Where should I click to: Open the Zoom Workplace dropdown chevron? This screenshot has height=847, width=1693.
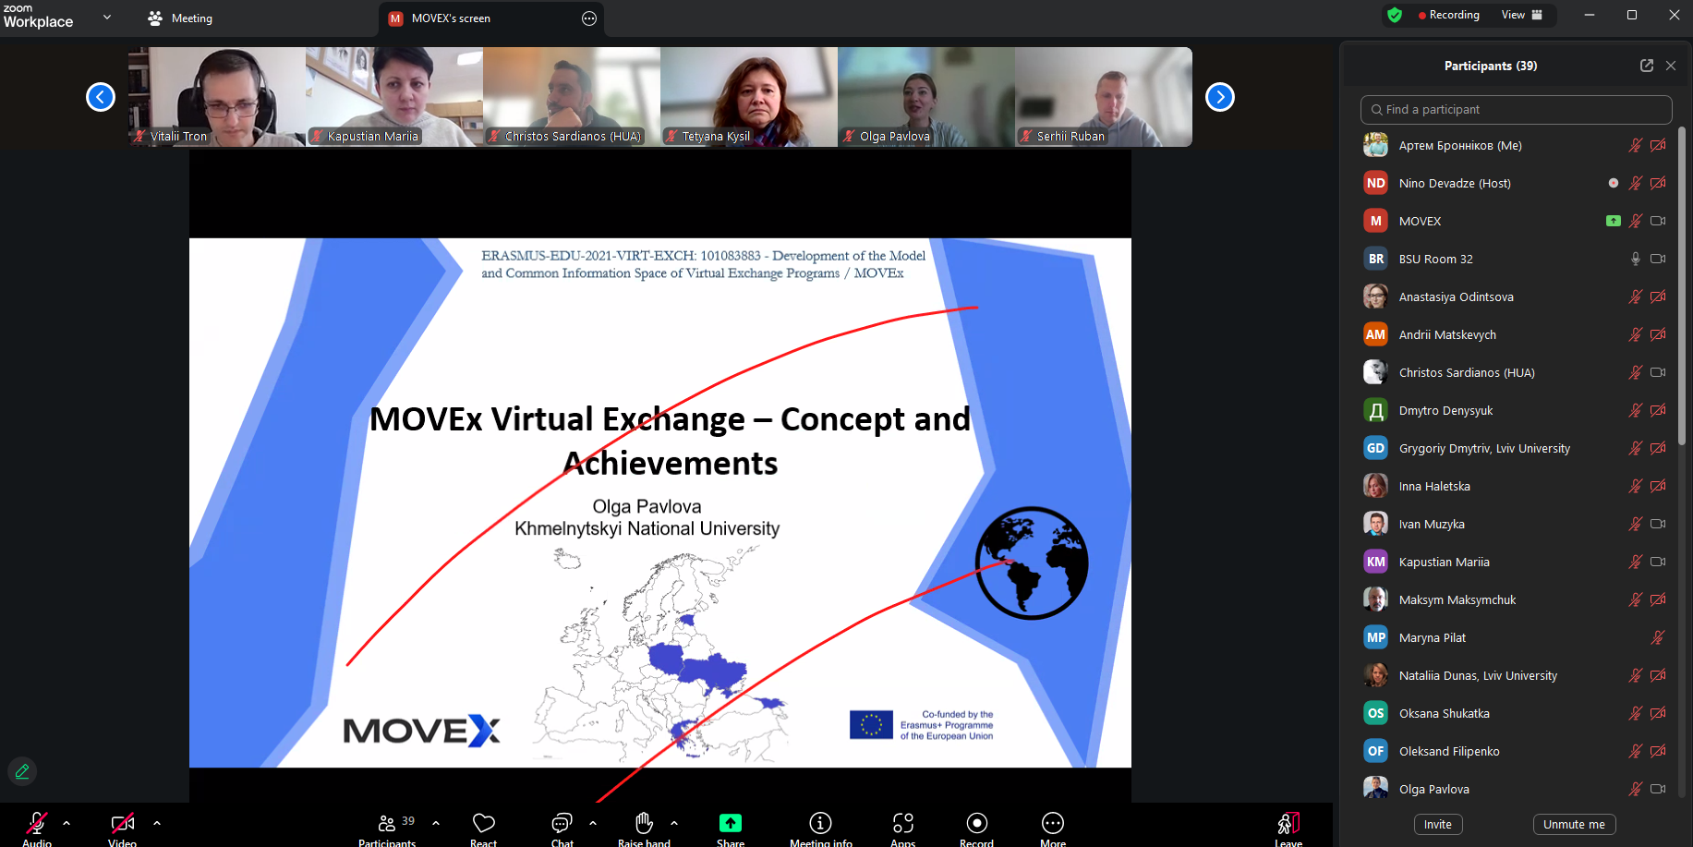tap(107, 18)
